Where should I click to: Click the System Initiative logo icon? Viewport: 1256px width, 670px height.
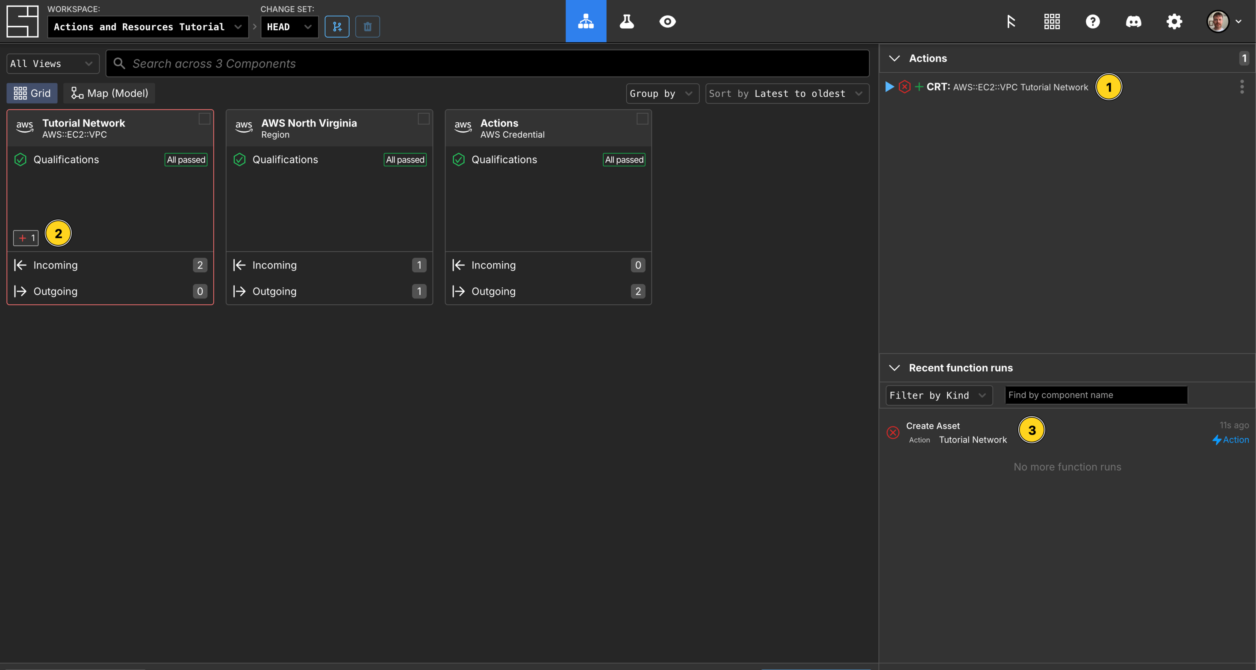(22, 21)
